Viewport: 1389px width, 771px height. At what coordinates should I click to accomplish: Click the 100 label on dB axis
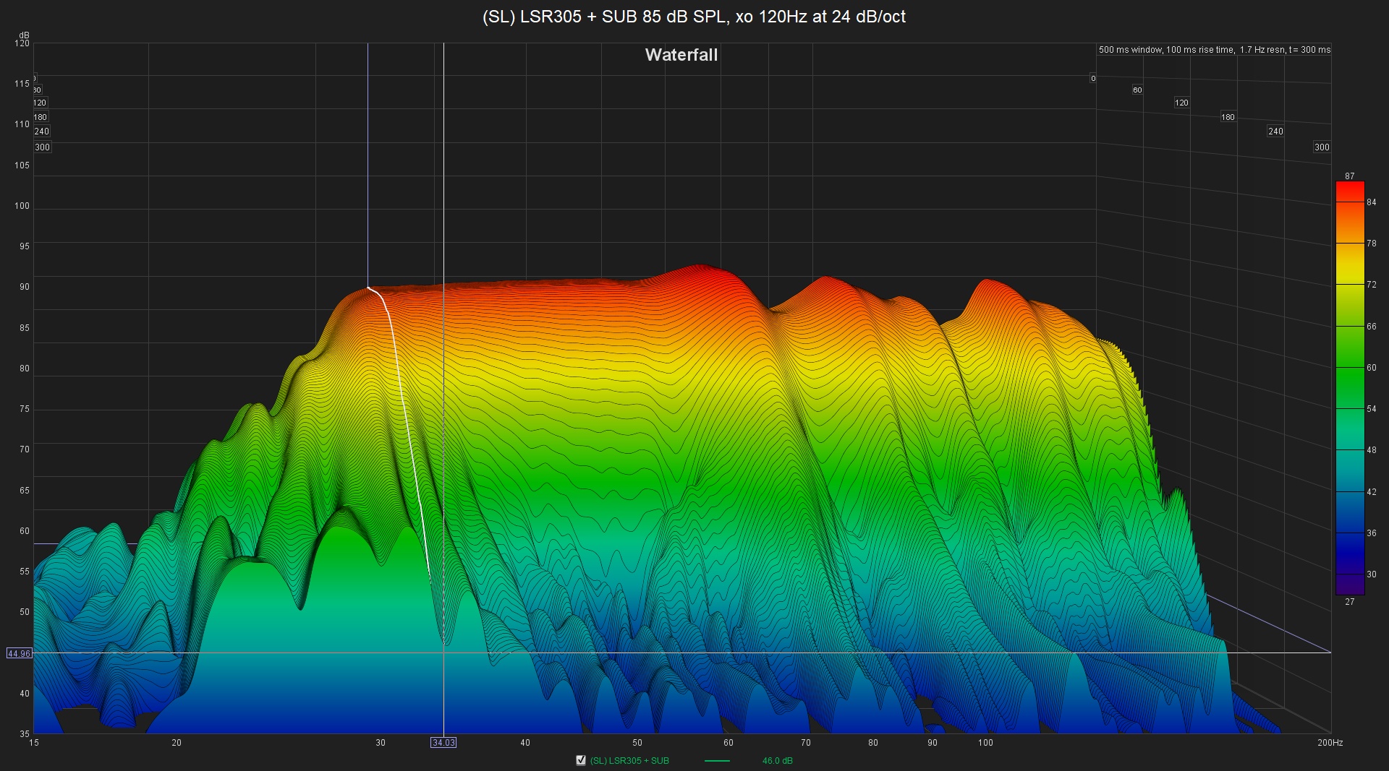pos(22,206)
